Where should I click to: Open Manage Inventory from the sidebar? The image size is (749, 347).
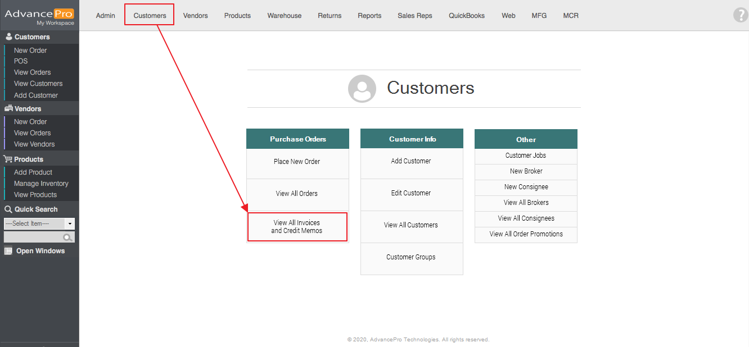point(41,184)
